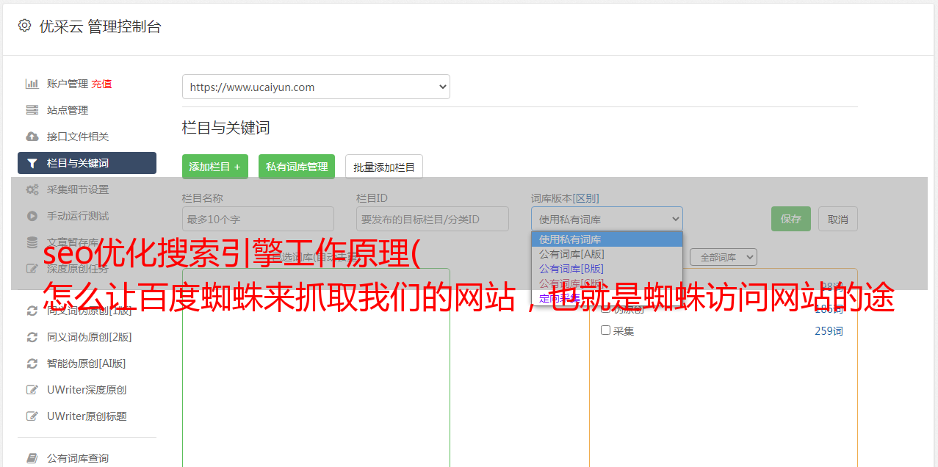
Task: Click the edit icon for 深度原创任务
Action: click(32, 269)
